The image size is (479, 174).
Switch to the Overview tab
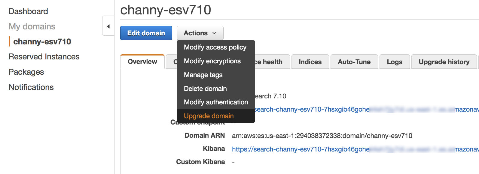click(x=142, y=62)
